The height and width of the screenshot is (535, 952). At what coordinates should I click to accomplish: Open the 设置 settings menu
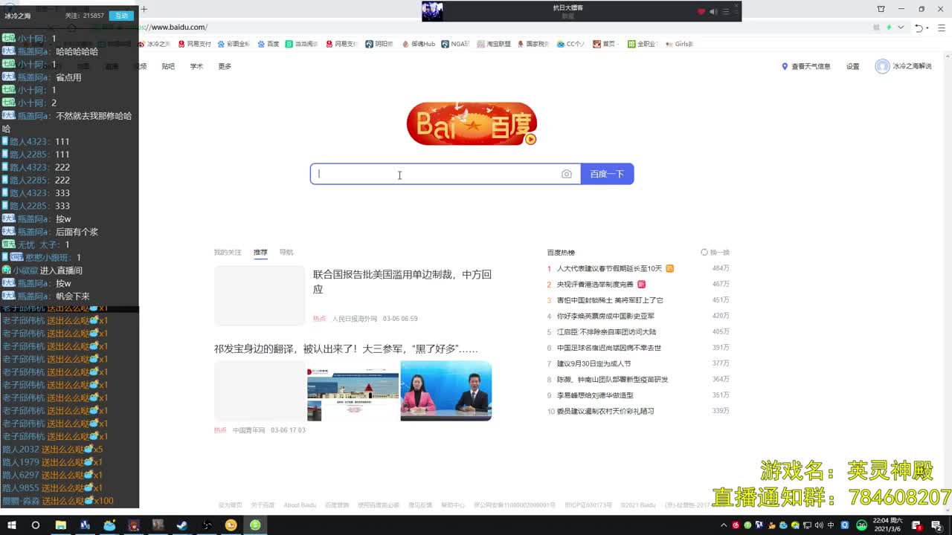[x=852, y=66]
